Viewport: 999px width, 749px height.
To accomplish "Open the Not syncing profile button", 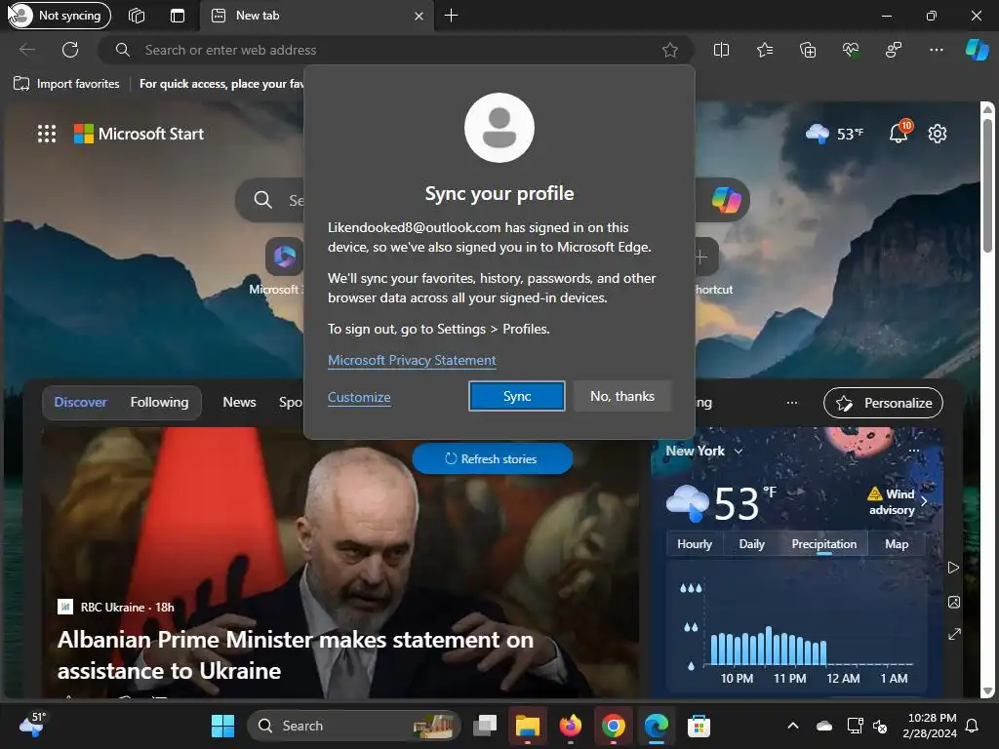I will coord(59,16).
